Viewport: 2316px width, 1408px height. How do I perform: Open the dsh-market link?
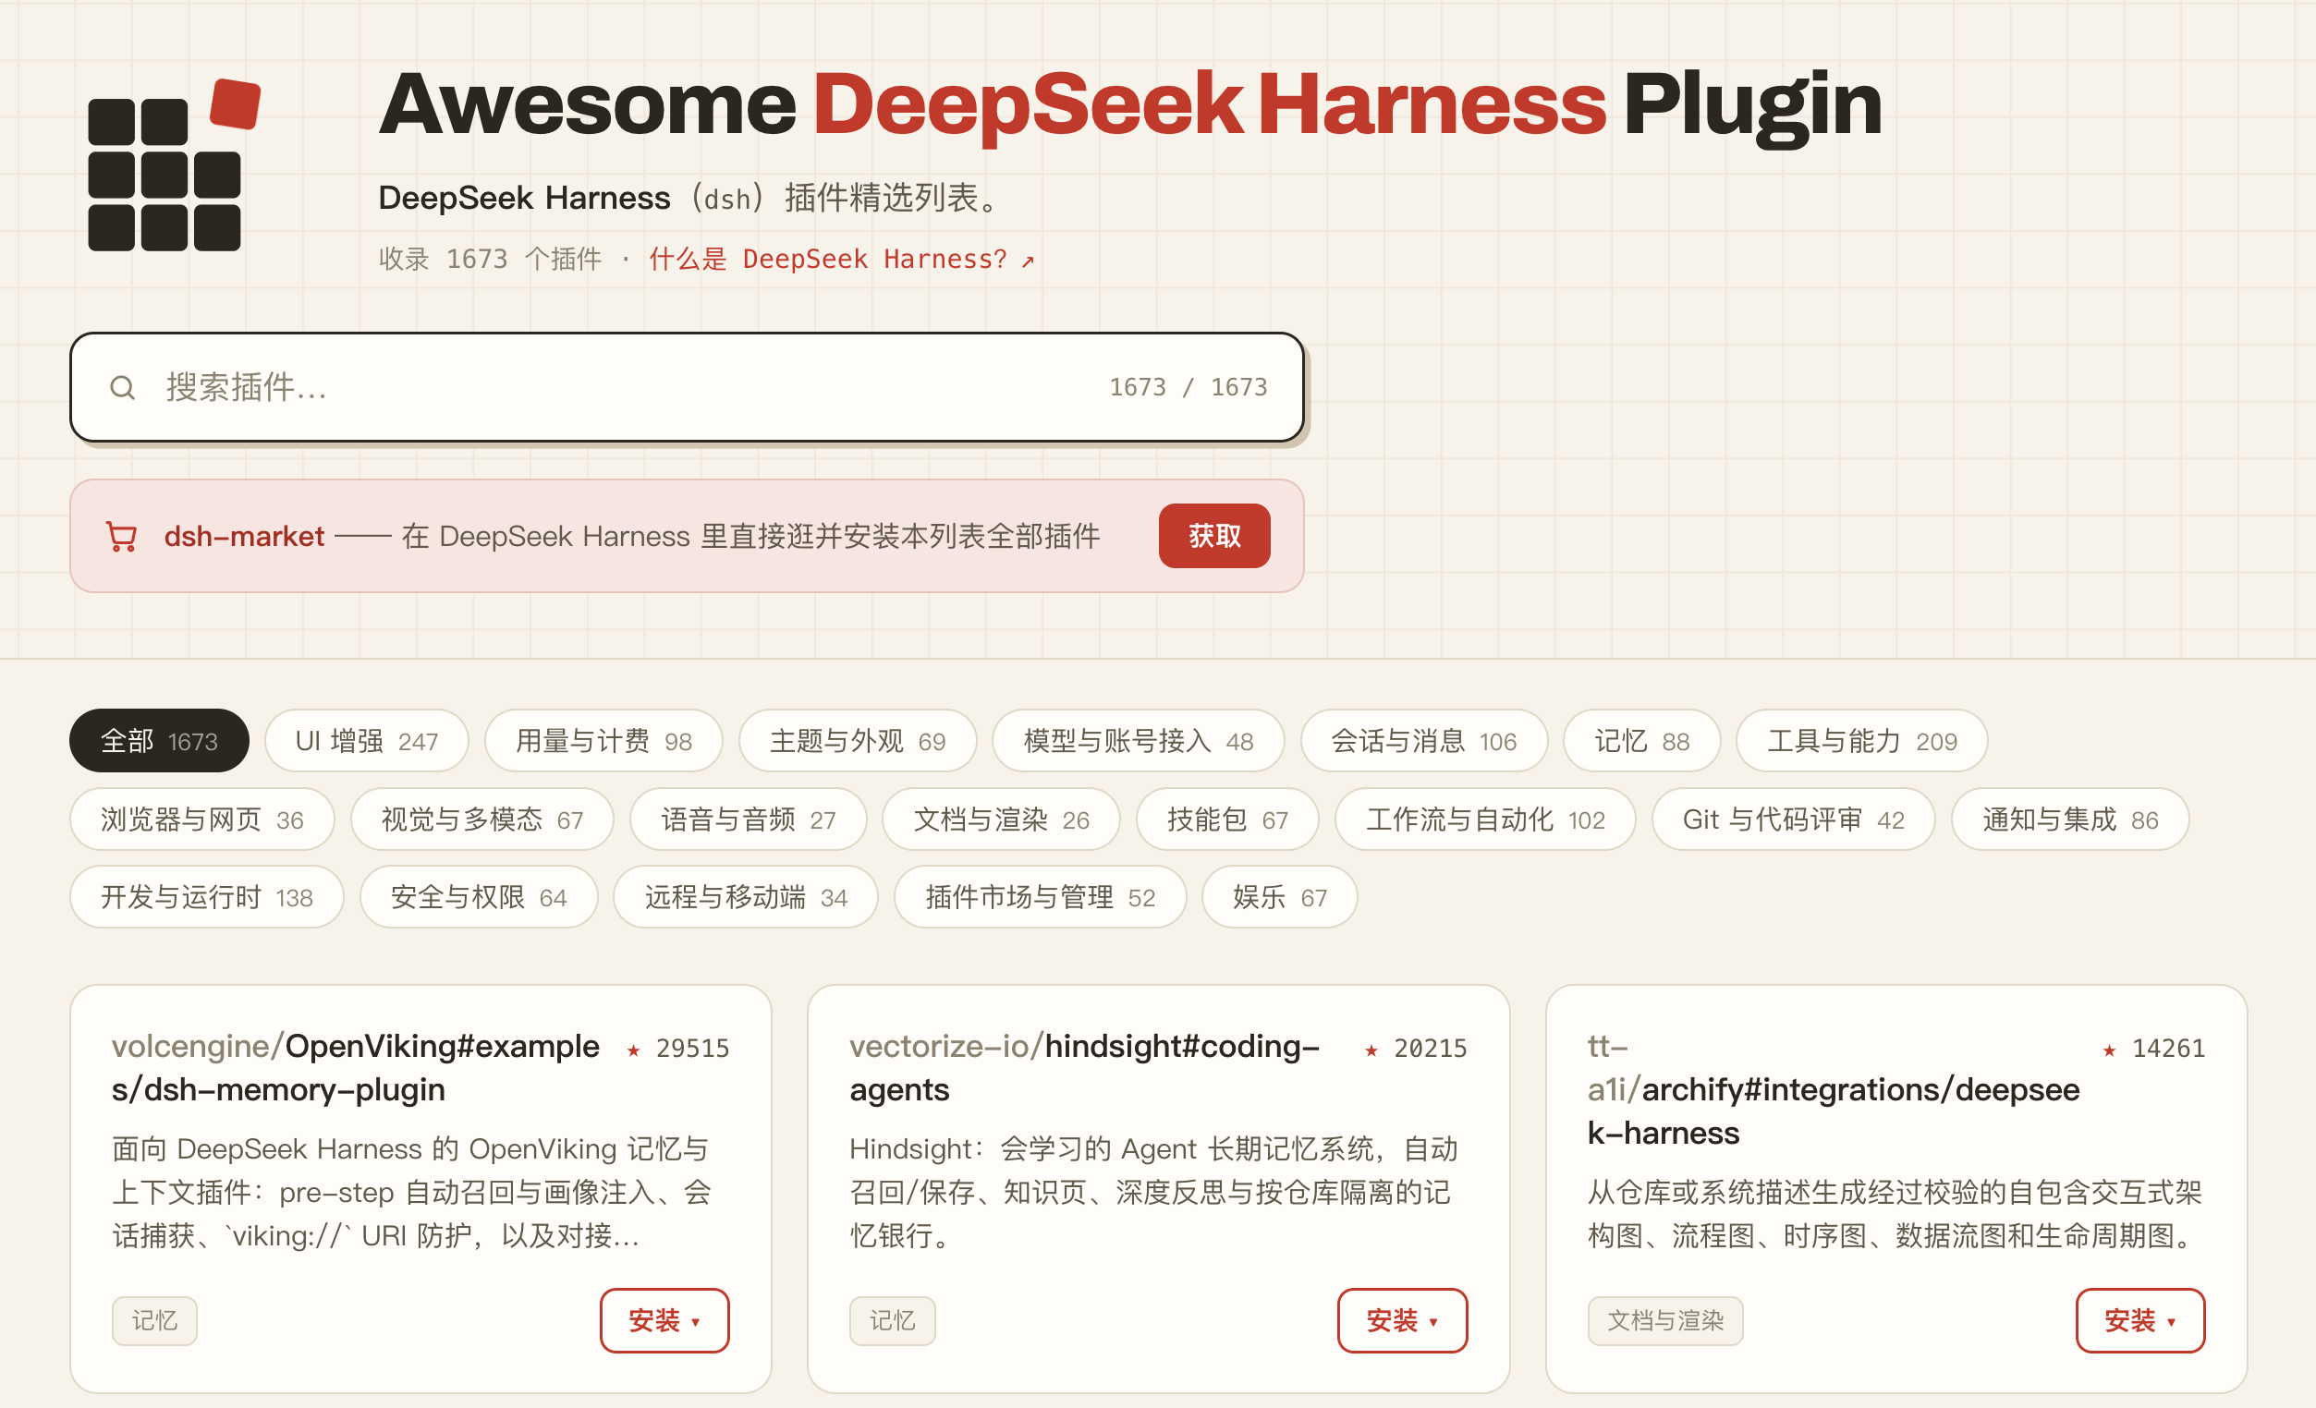click(x=244, y=537)
